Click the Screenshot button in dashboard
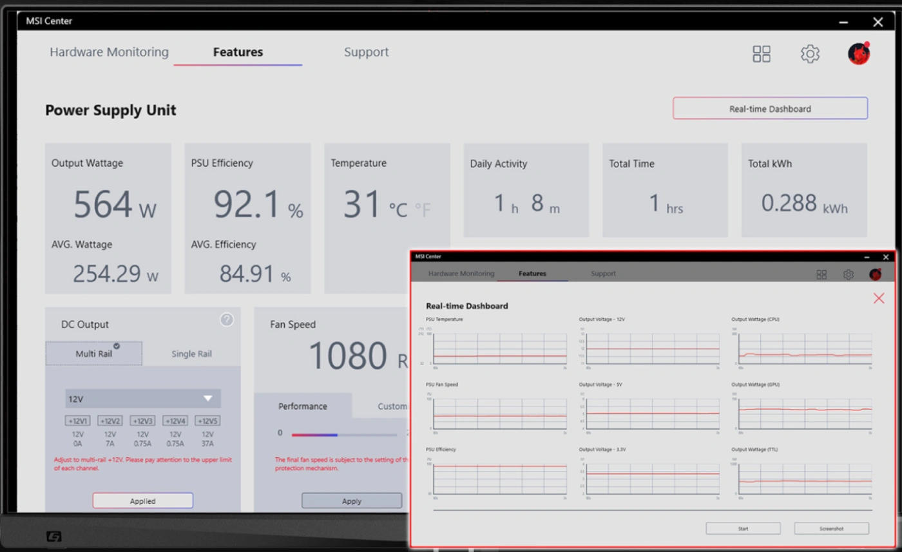 coord(831,528)
